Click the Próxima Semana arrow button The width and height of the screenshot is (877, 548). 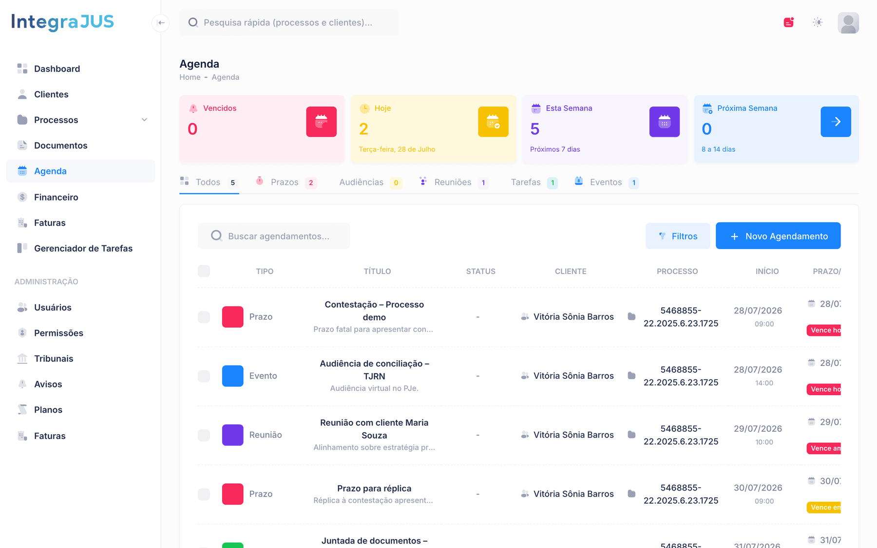pyautogui.click(x=836, y=122)
